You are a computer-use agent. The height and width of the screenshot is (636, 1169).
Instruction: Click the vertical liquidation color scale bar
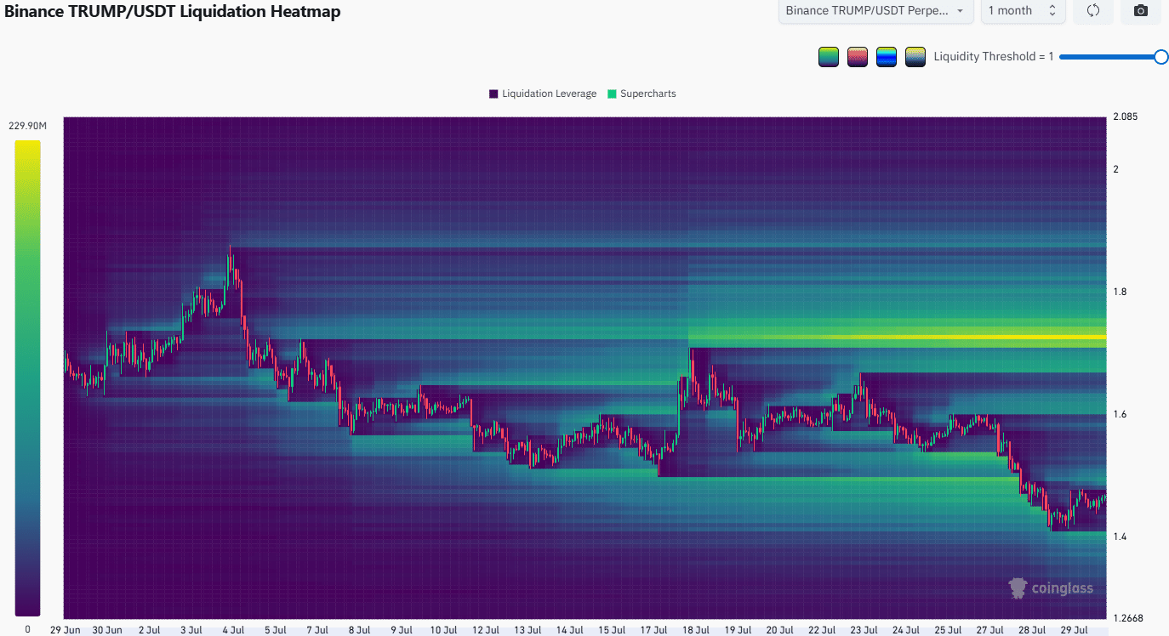[27, 378]
